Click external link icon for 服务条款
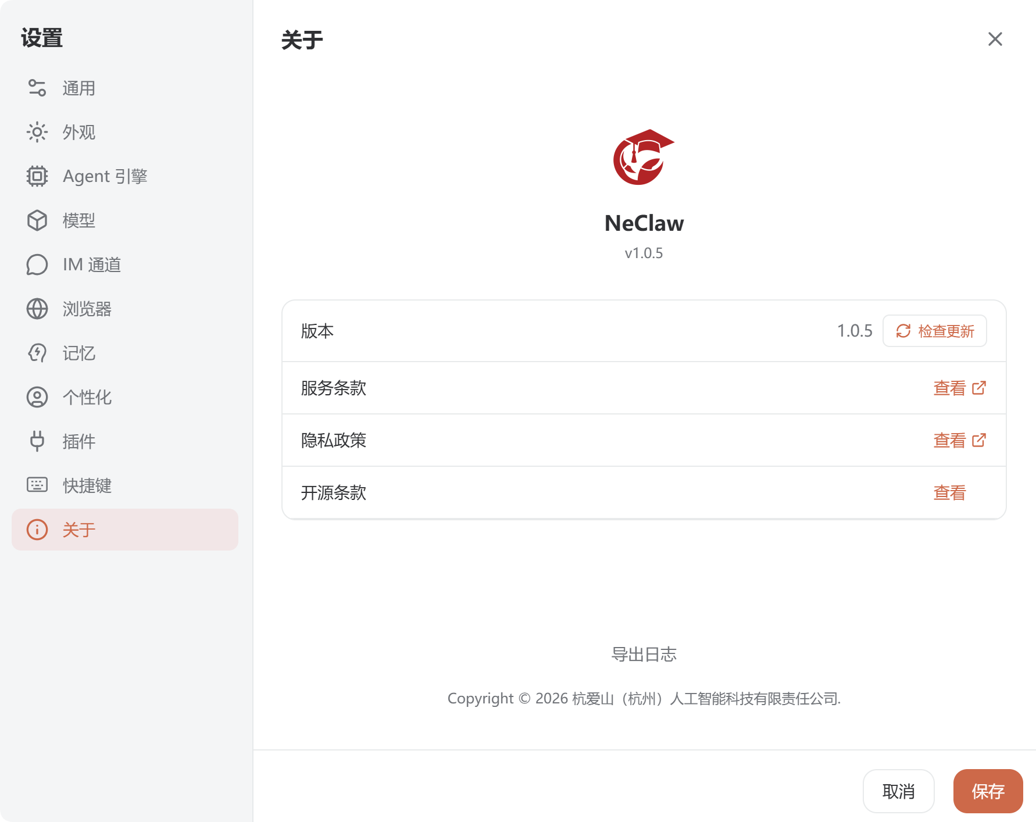The height and width of the screenshot is (822, 1036). (x=979, y=388)
